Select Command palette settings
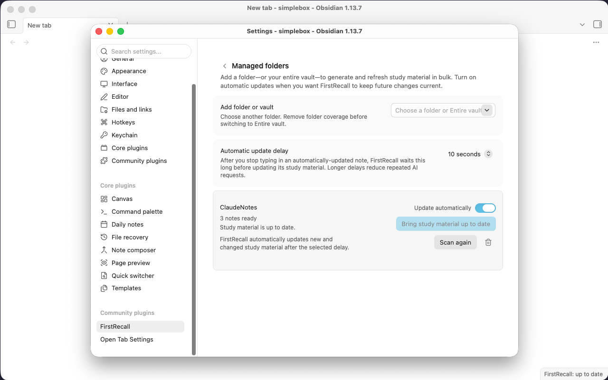Viewport: 608px width, 380px height. pos(140,212)
